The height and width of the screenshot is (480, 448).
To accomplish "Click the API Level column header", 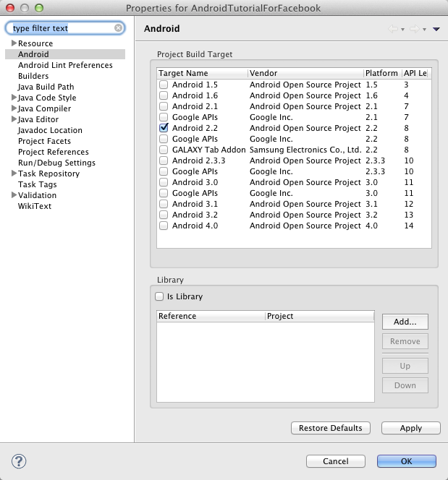I will (x=416, y=73).
